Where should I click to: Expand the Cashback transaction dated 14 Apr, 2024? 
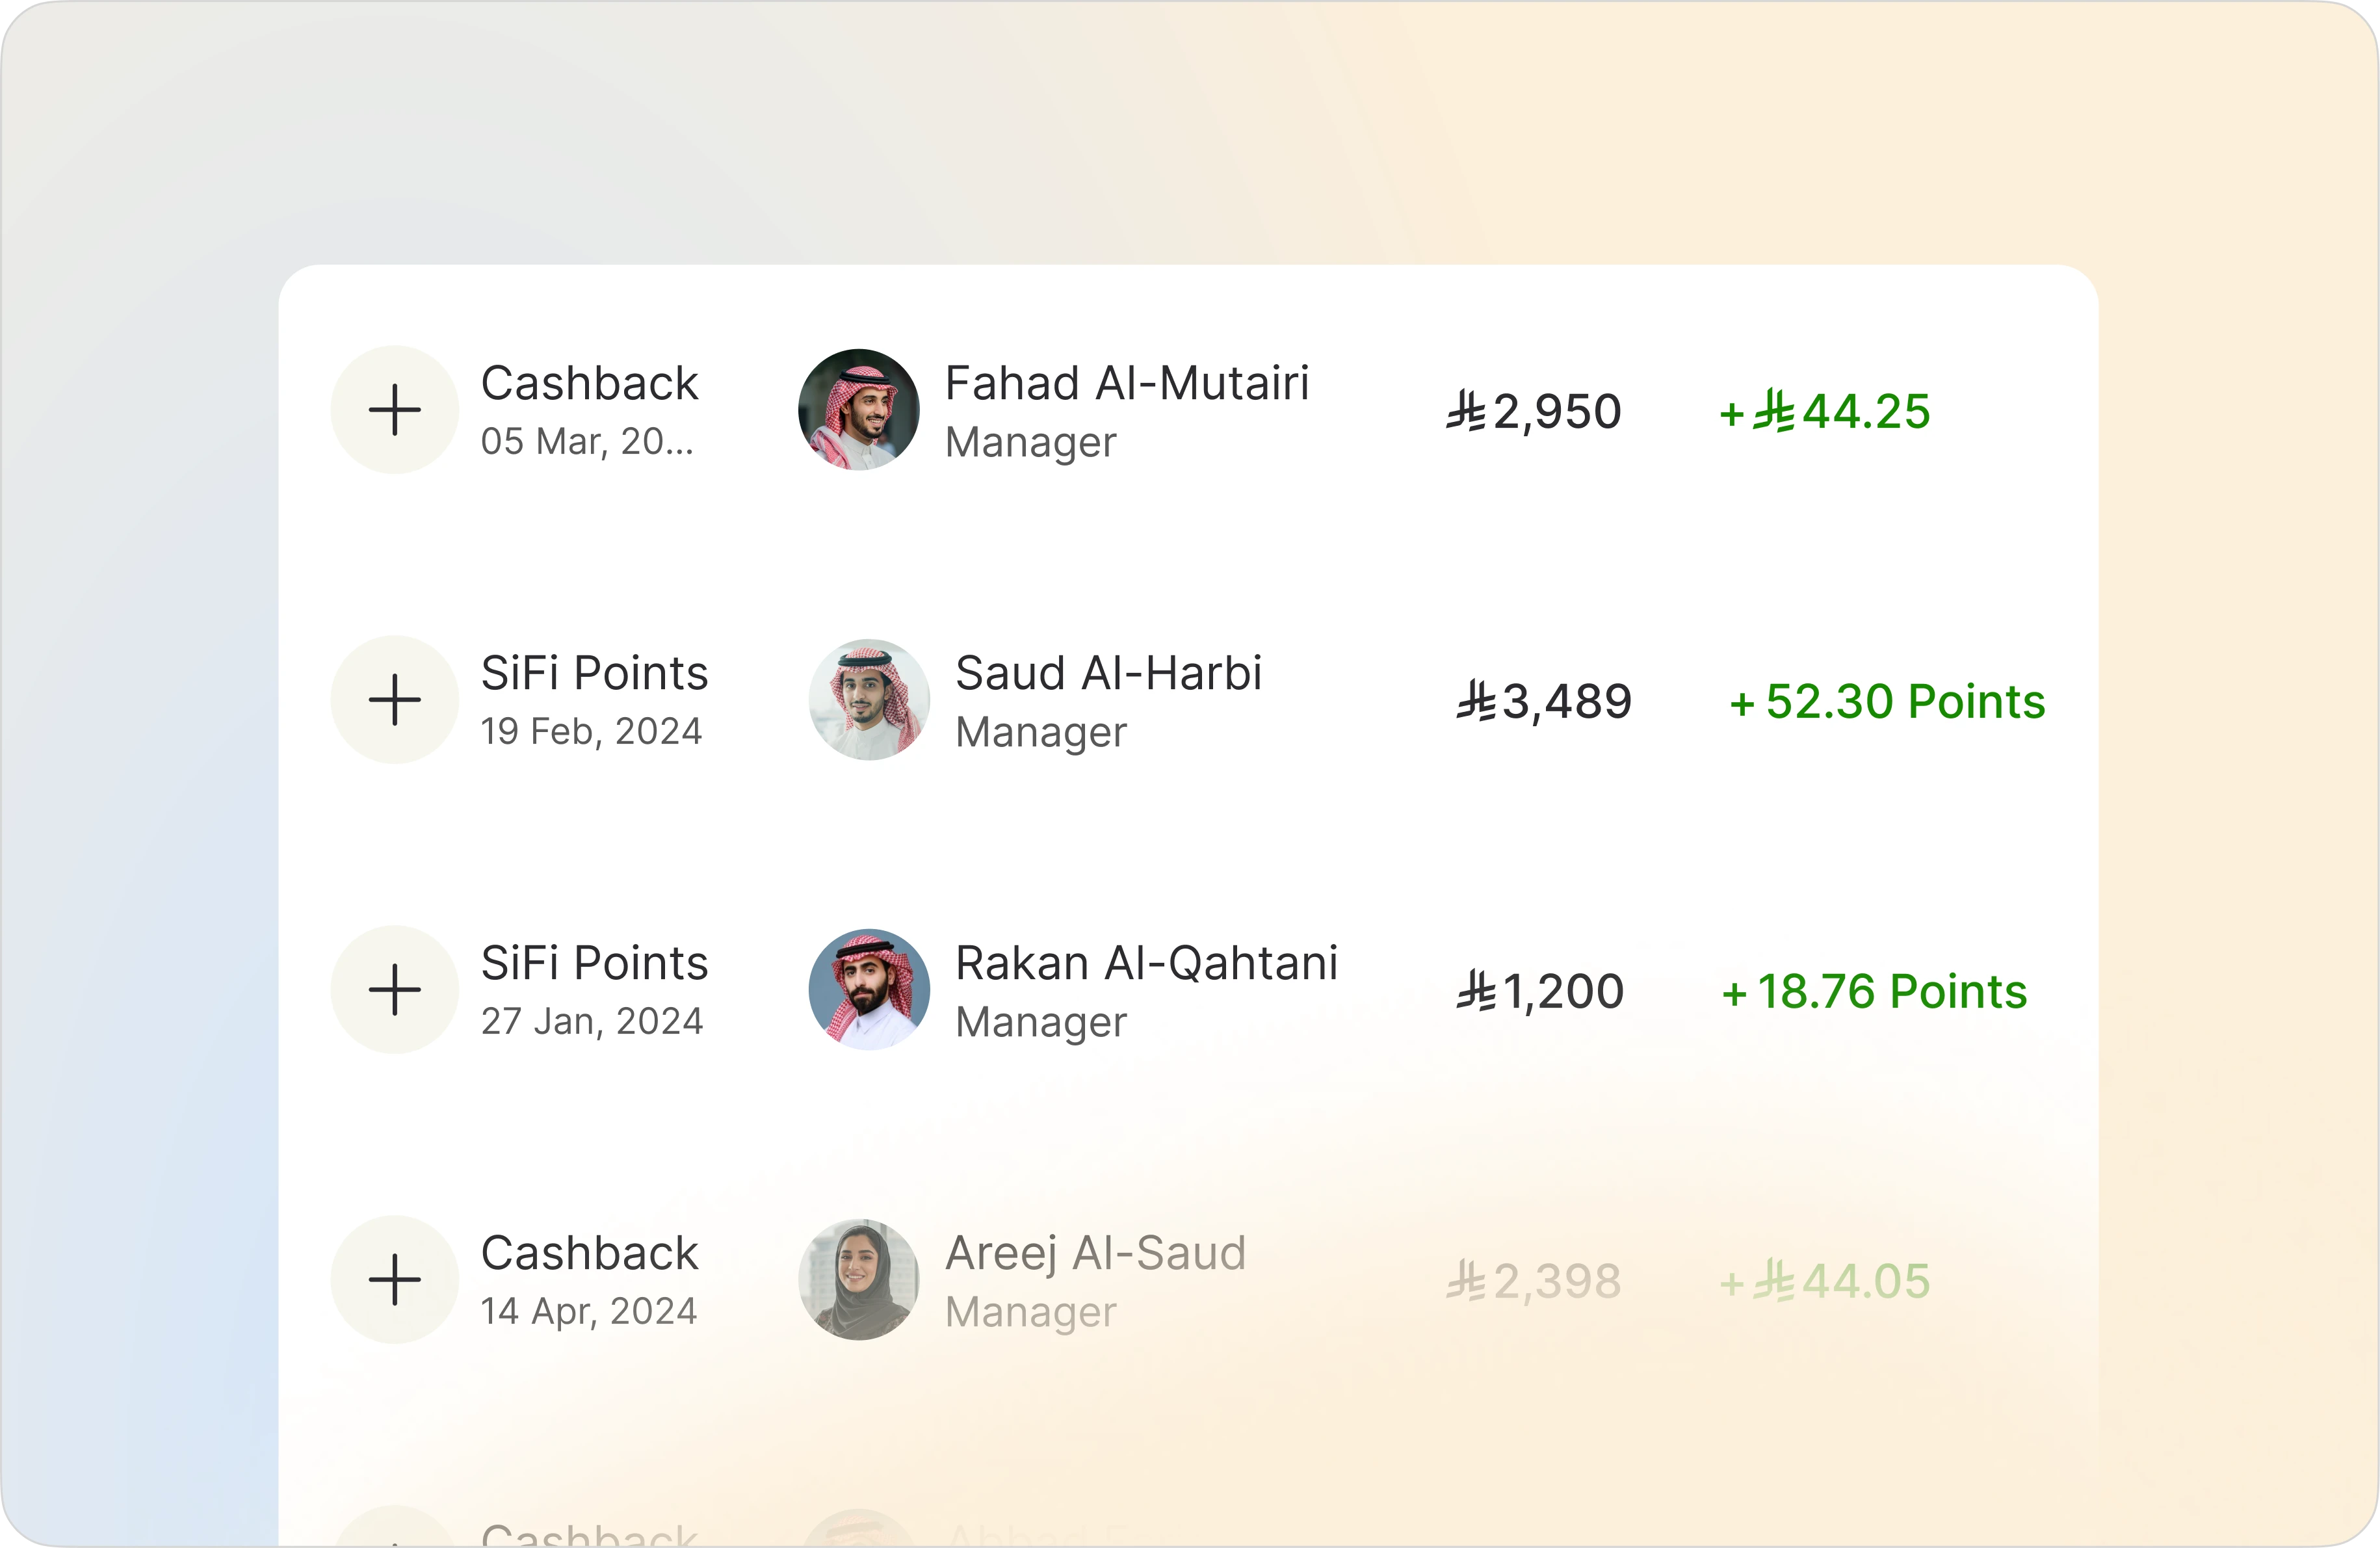(394, 1279)
